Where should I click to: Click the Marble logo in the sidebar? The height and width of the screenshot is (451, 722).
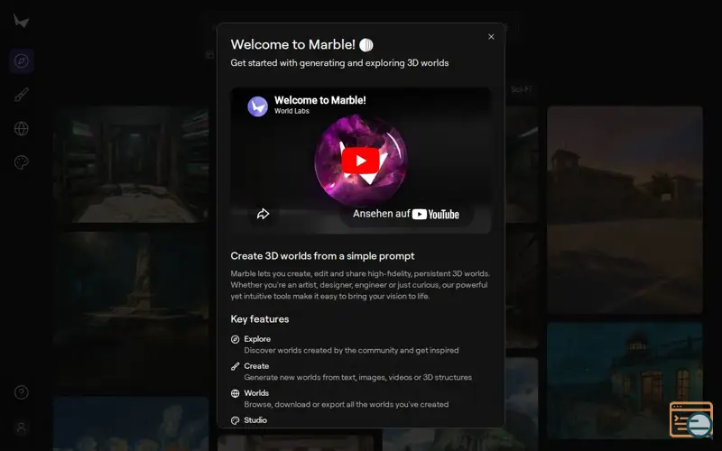tap(21, 21)
